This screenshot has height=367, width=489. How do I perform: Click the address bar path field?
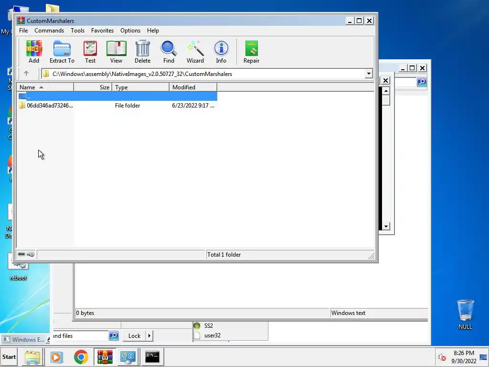(202, 74)
